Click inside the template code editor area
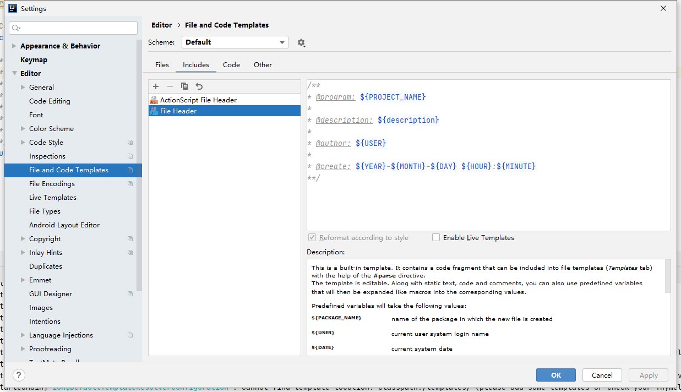Image resolution: width=681 pixels, height=392 pixels. (x=489, y=155)
